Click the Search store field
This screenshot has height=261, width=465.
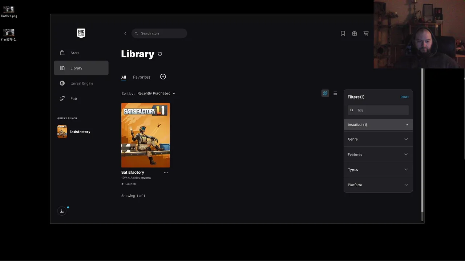pos(159,33)
